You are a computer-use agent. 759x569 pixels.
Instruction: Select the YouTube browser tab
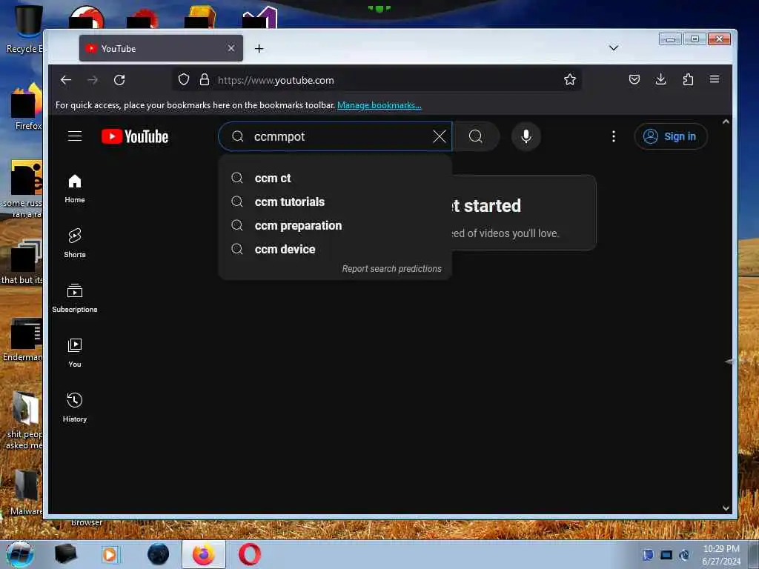161,48
